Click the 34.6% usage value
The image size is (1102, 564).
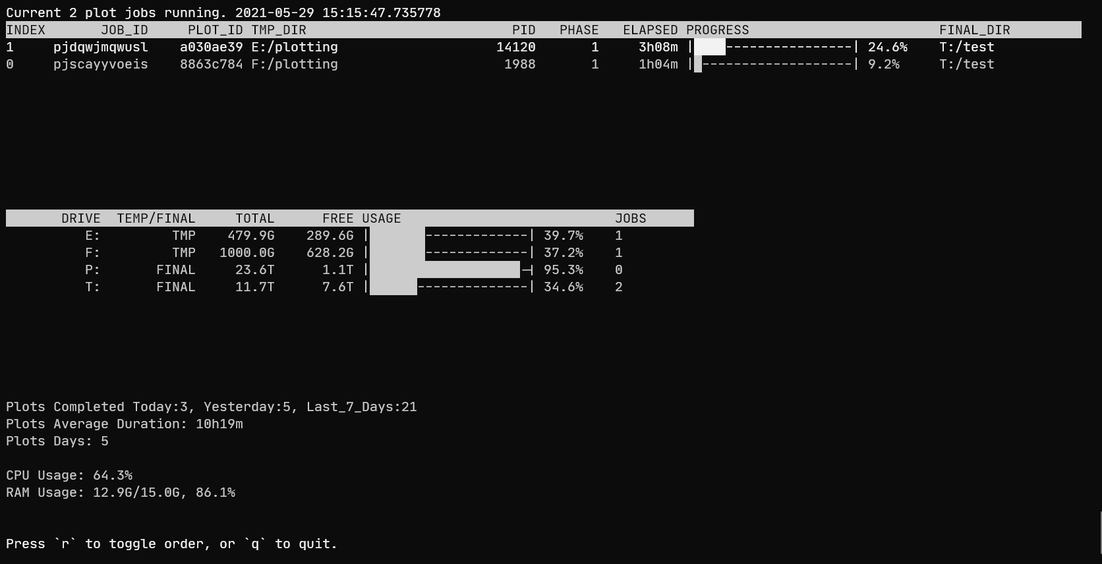(564, 287)
